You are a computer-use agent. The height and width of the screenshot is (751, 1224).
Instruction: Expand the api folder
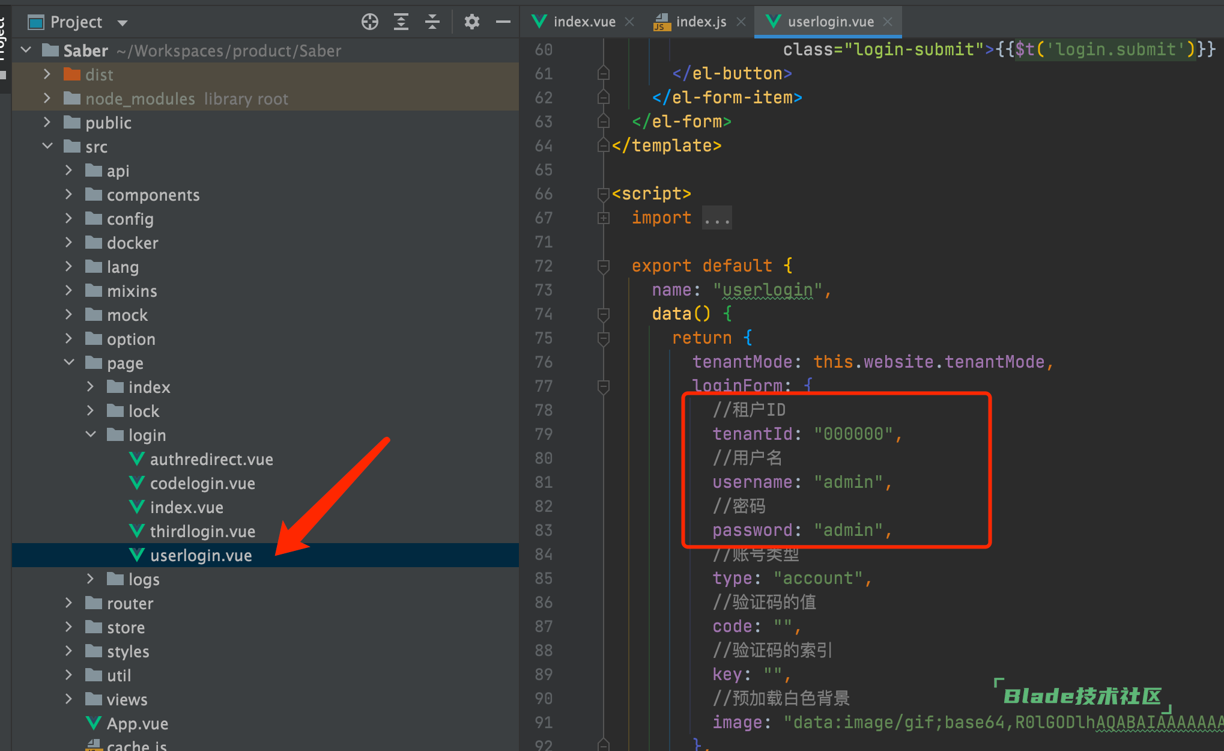coord(68,170)
